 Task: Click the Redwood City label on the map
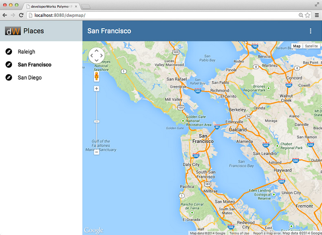point(246,225)
